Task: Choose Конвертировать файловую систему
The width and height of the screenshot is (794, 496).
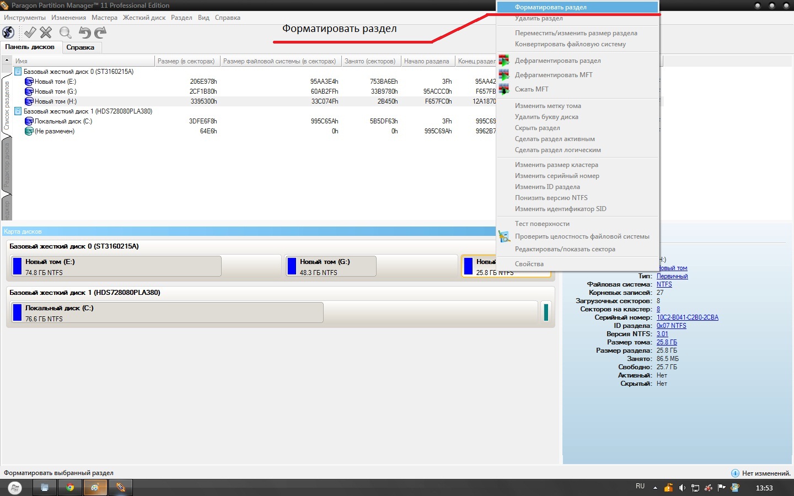Action: pos(577,44)
